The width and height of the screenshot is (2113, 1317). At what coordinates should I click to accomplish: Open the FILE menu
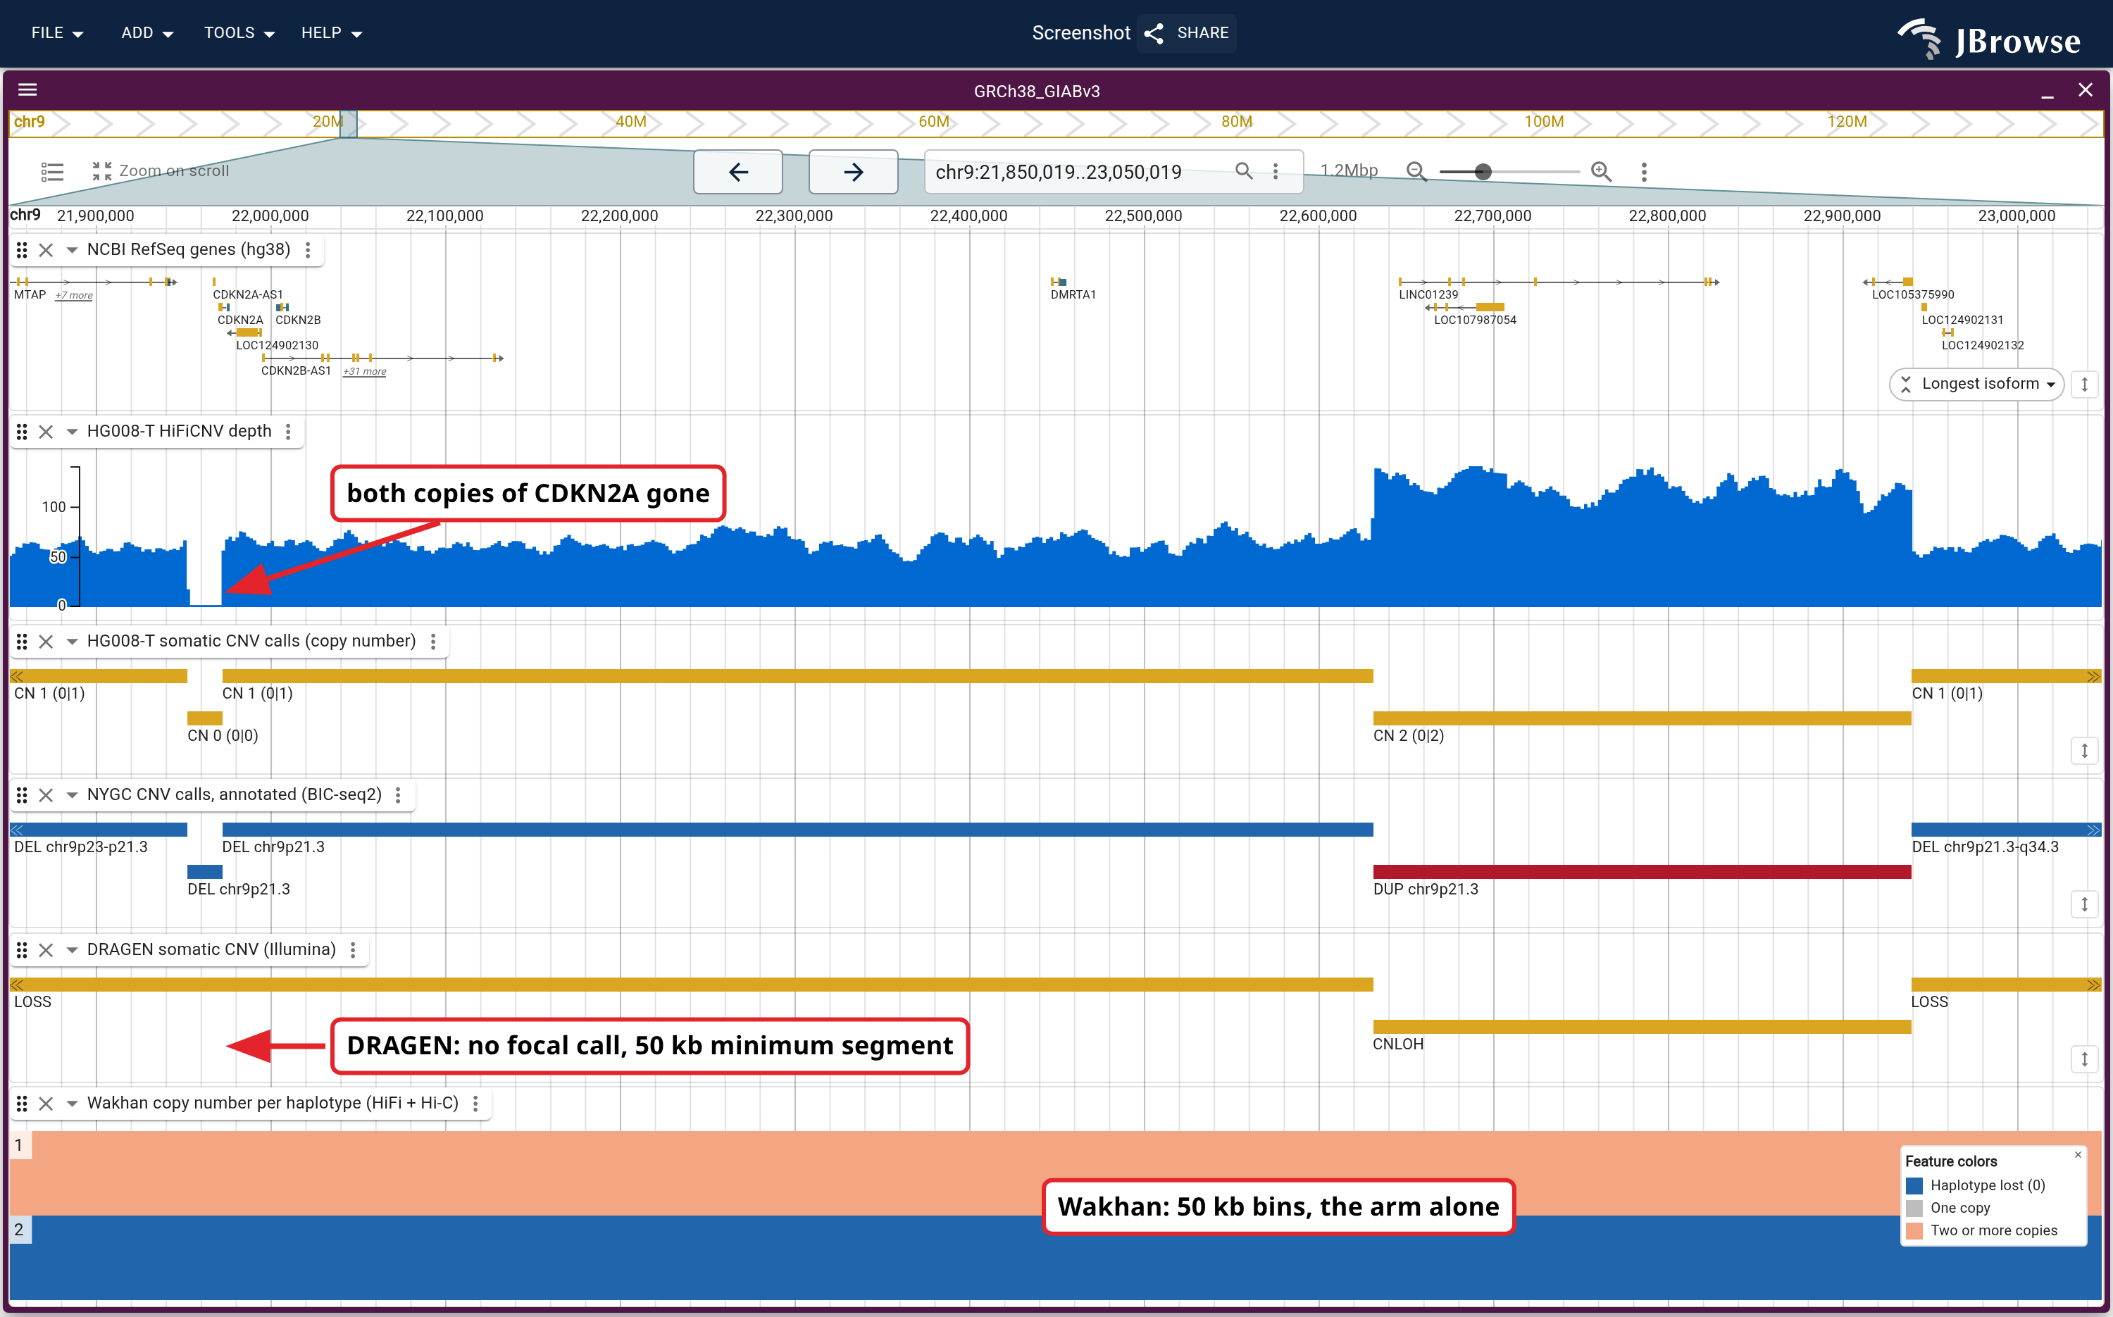58,33
